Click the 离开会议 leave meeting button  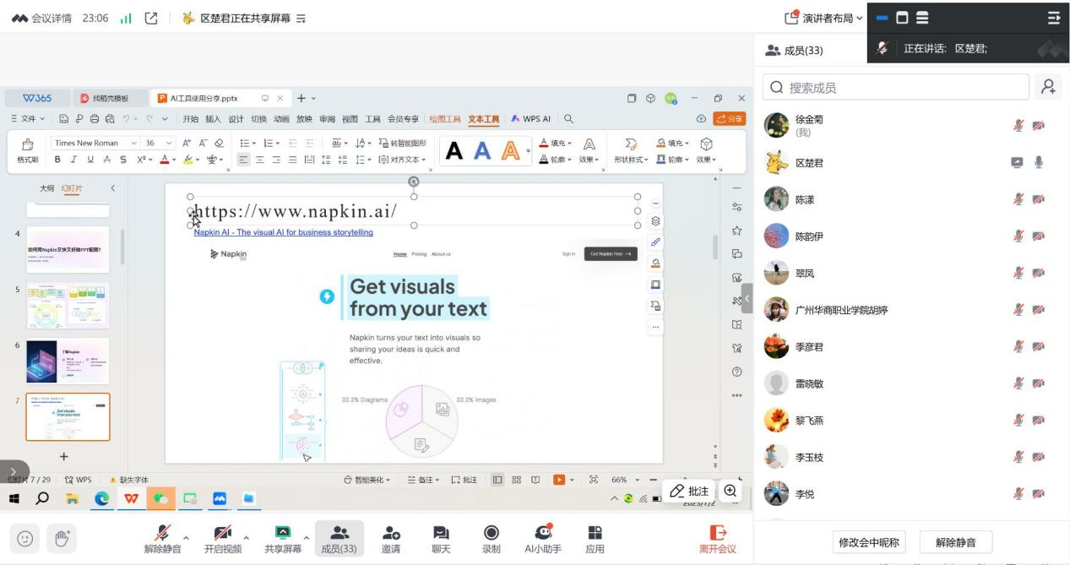717,538
